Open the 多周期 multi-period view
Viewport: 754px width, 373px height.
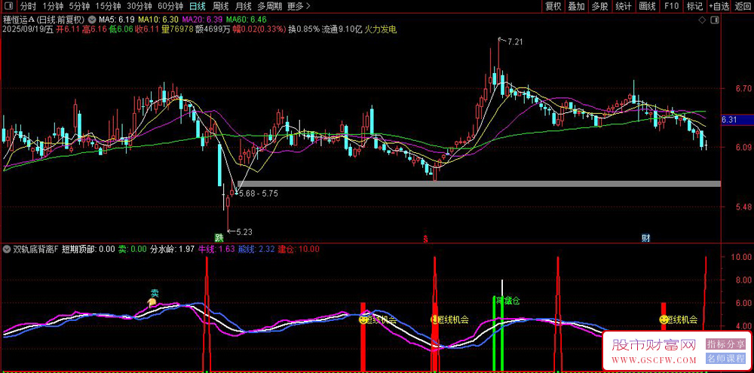point(269,6)
